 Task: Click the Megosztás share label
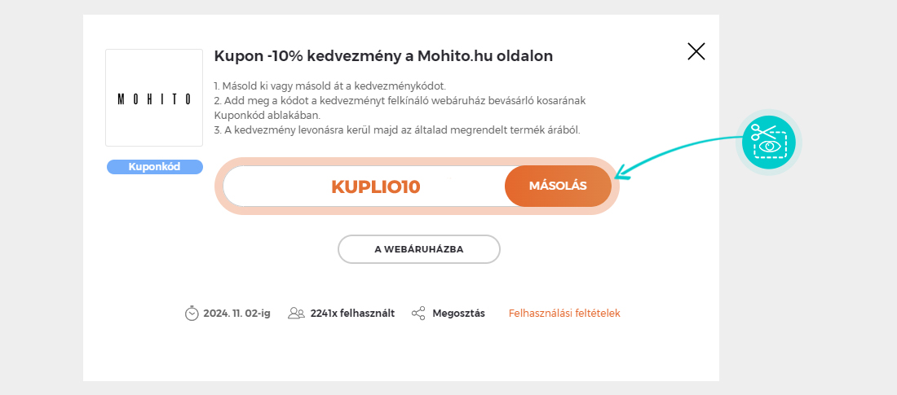click(458, 314)
